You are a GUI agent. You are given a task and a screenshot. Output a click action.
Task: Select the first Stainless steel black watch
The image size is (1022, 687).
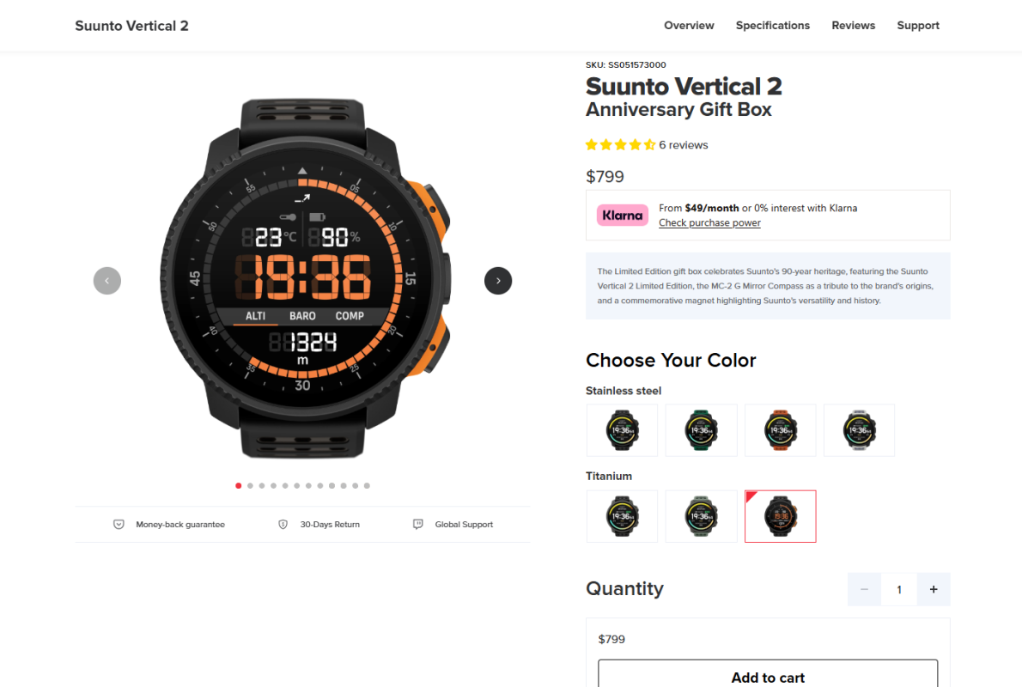(x=623, y=430)
